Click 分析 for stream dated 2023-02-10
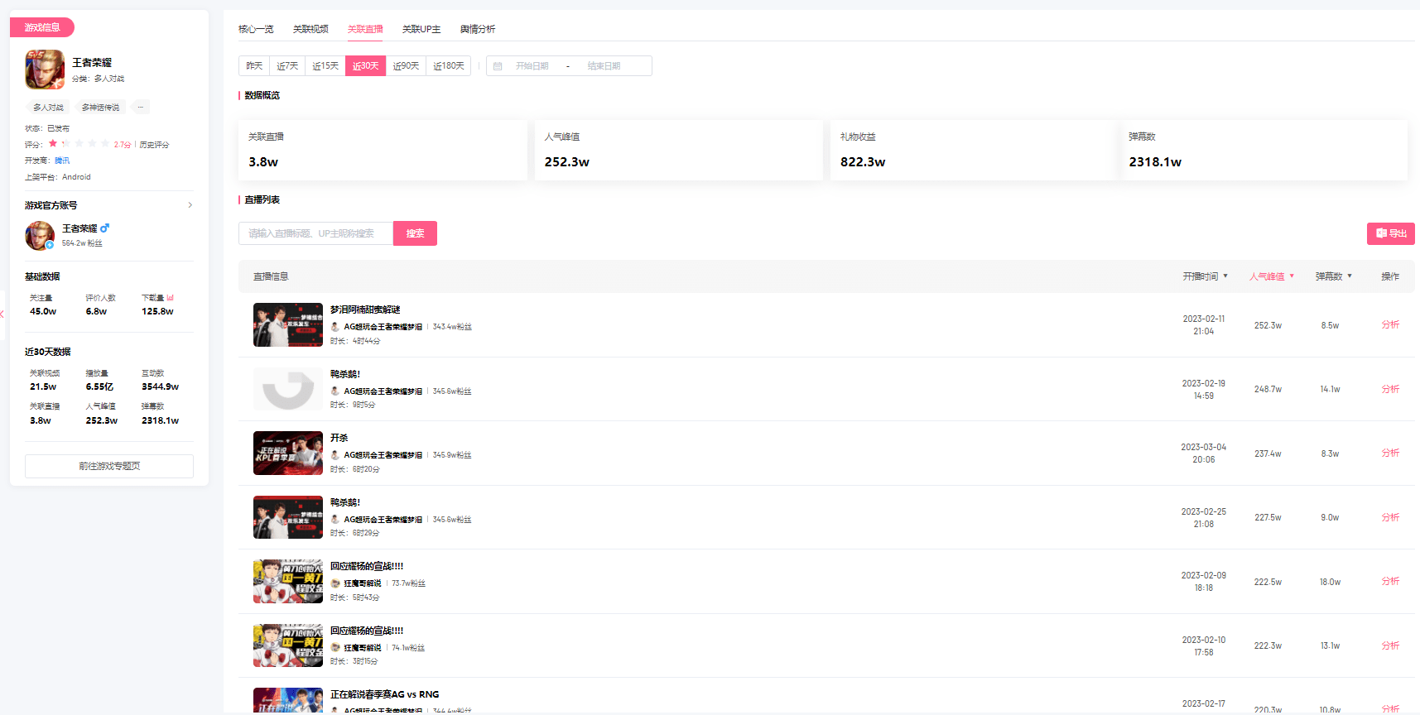1420x715 pixels. click(1390, 645)
